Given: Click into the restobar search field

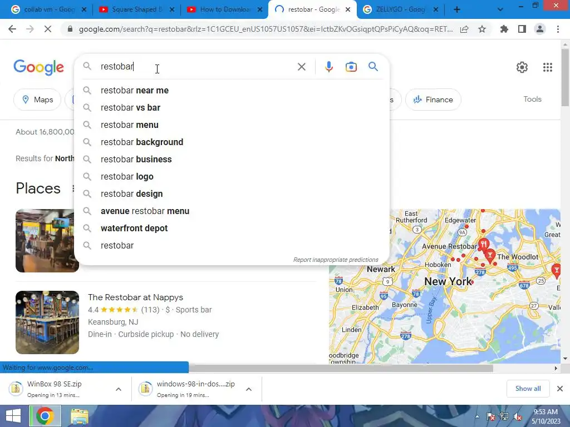Looking at the screenshot, I should pyautogui.click(x=196, y=67).
